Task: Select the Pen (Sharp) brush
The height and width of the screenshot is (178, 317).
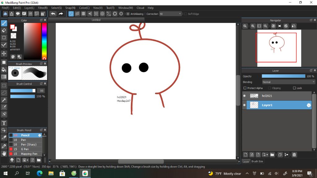Action: pyautogui.click(x=25, y=145)
